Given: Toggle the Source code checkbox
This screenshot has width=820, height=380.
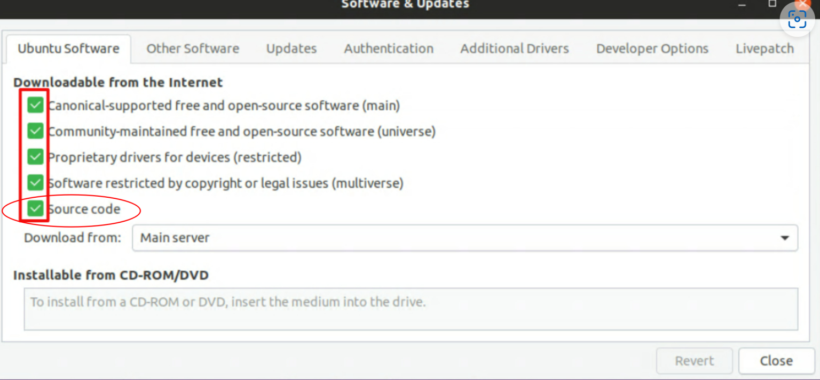Looking at the screenshot, I should (x=35, y=208).
